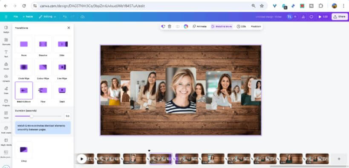This screenshot has height=168, width=349.
Task: Open the background colour wheel
Action: 186,26
